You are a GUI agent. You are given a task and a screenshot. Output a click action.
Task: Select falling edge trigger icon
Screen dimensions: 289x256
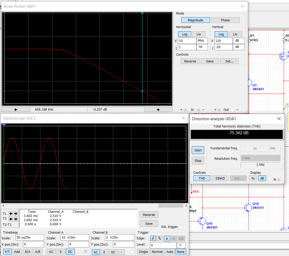[x=160, y=239]
